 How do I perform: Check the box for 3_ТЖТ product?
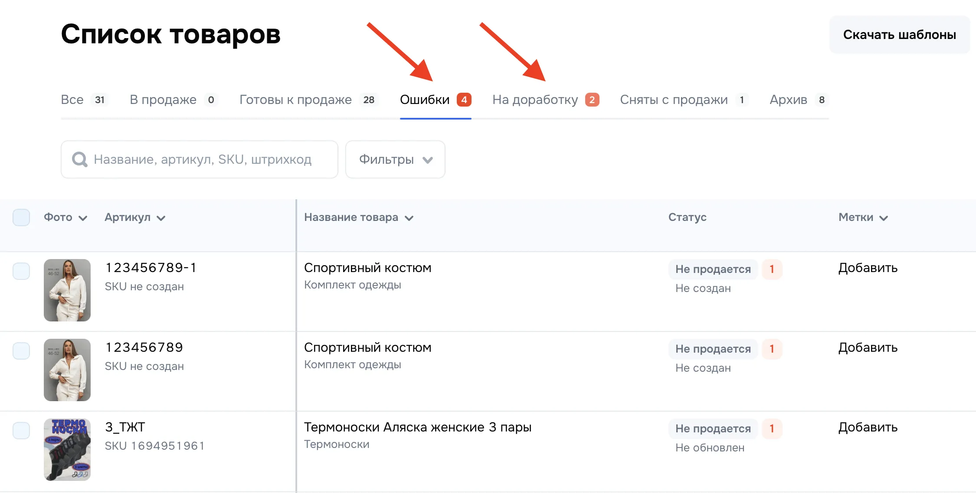tap(21, 431)
